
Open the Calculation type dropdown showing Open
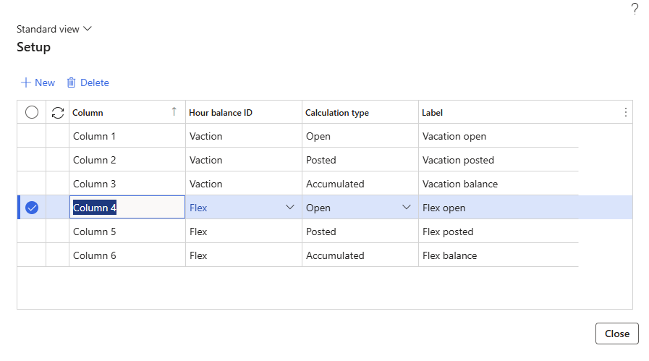[407, 208]
